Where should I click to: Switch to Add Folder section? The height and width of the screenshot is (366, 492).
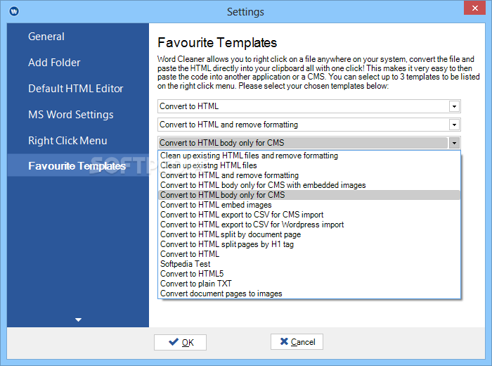pos(54,63)
